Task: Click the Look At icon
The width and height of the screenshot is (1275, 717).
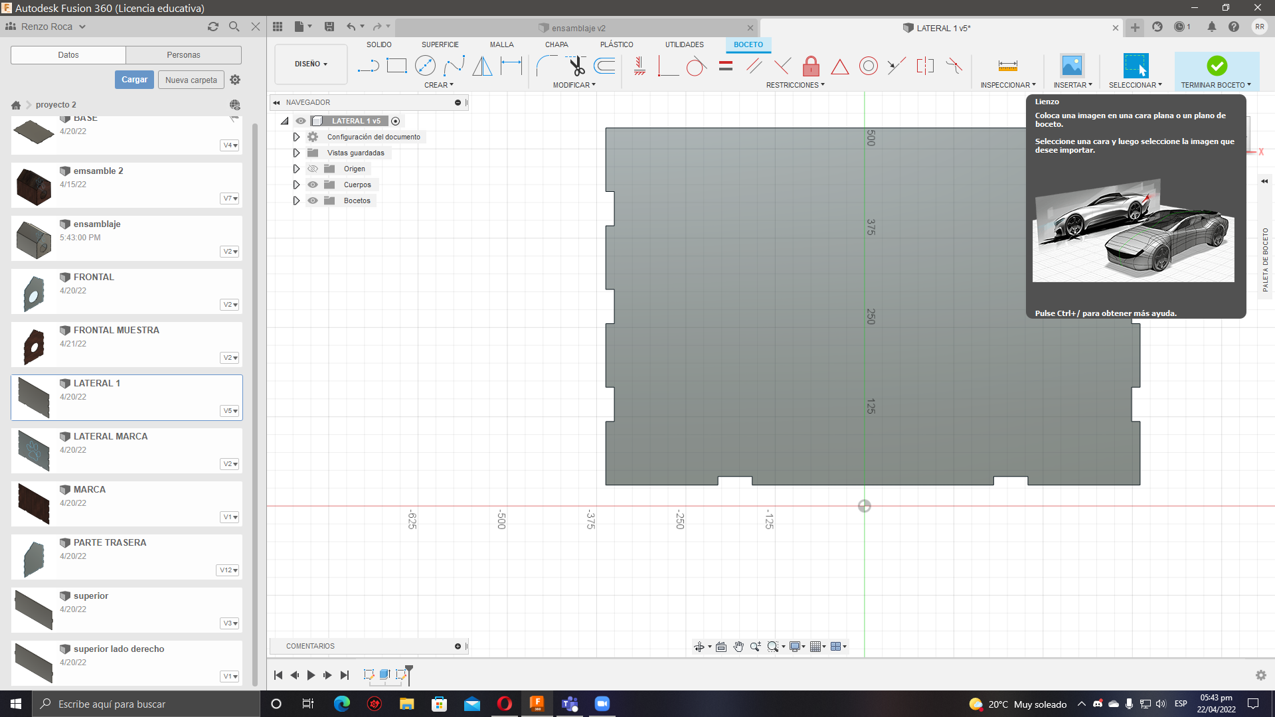Action: click(x=721, y=647)
